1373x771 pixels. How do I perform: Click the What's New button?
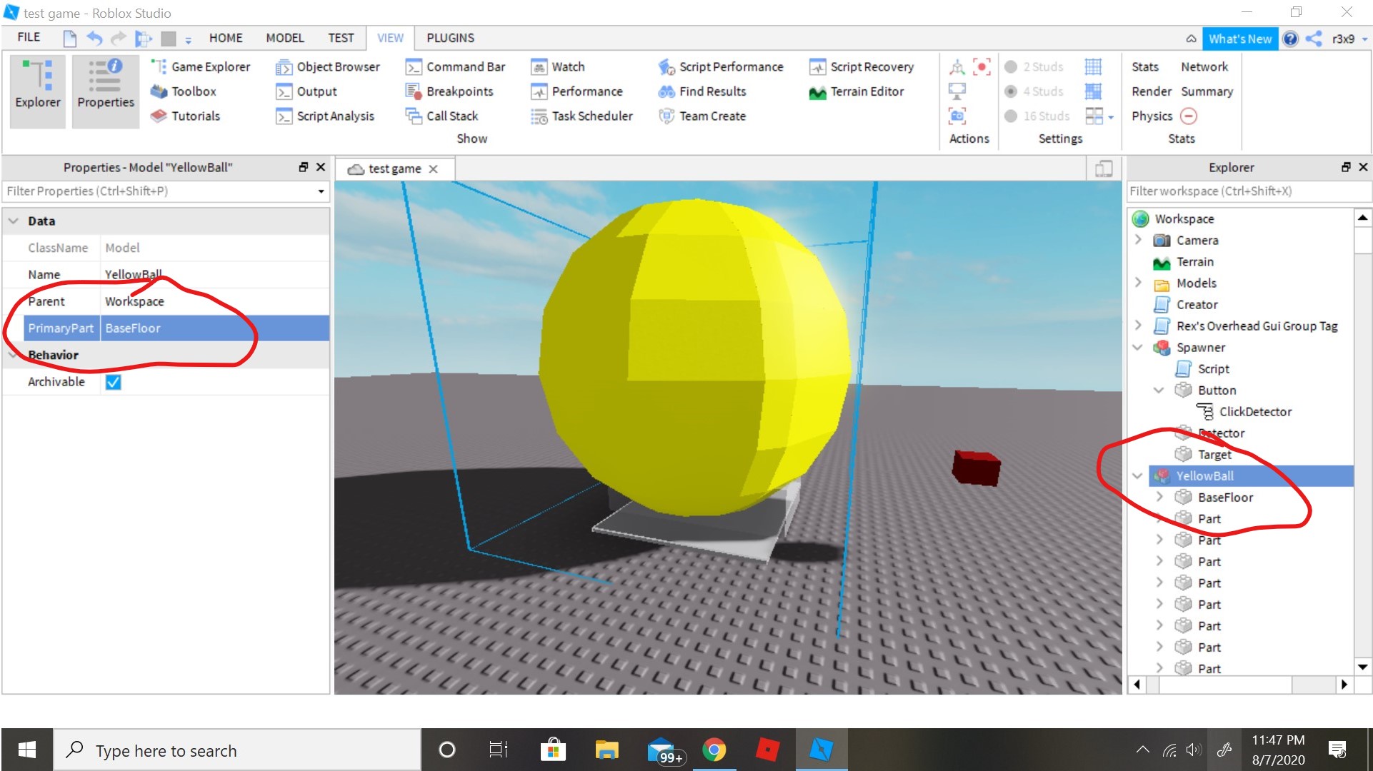1240,39
